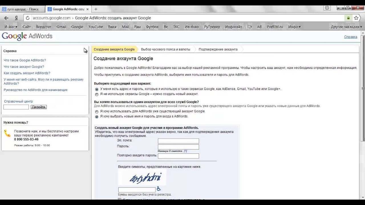Open the 'АВ' bookmark
The image size is (365, 205).
pyautogui.click(x=259, y=27)
